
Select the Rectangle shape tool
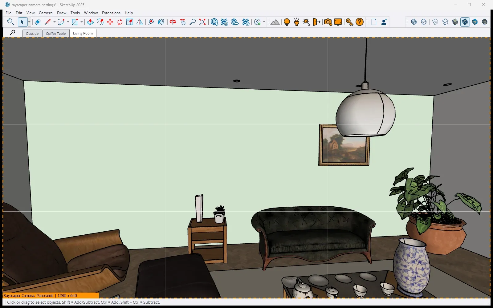pyautogui.click(x=75, y=22)
